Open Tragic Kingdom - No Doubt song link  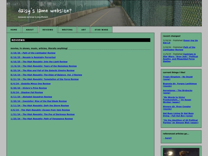point(178,78)
